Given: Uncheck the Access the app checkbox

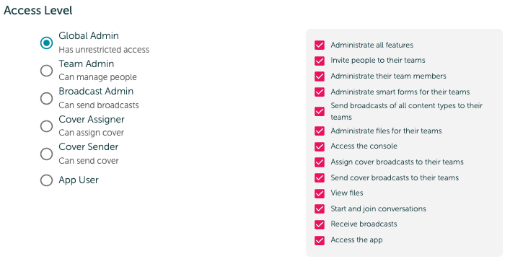Looking at the screenshot, I should pos(320,240).
